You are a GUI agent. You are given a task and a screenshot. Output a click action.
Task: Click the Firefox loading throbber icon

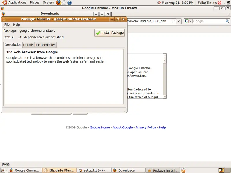[x=228, y=14]
